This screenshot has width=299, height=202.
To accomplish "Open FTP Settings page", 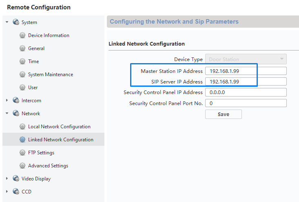I will 41,153.
